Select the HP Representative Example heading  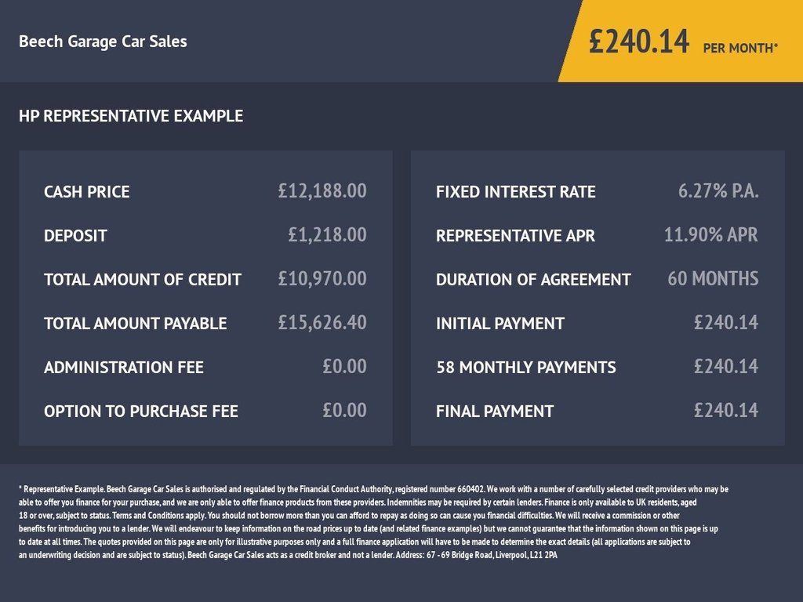pos(131,117)
